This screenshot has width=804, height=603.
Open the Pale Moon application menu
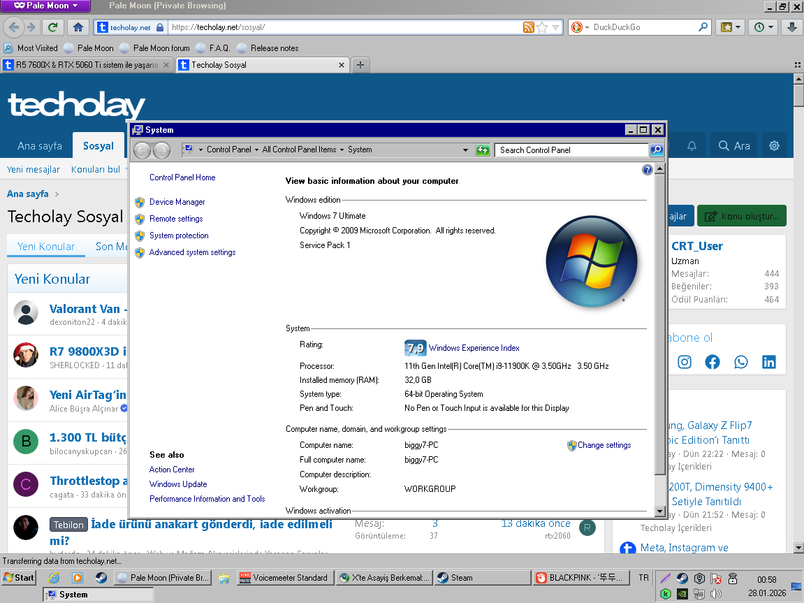(x=45, y=6)
